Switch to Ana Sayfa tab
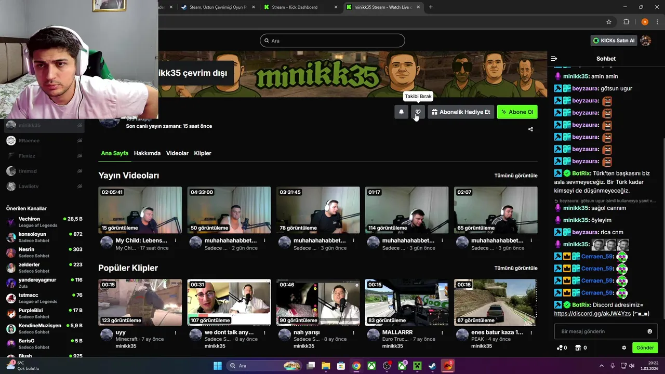 115,153
